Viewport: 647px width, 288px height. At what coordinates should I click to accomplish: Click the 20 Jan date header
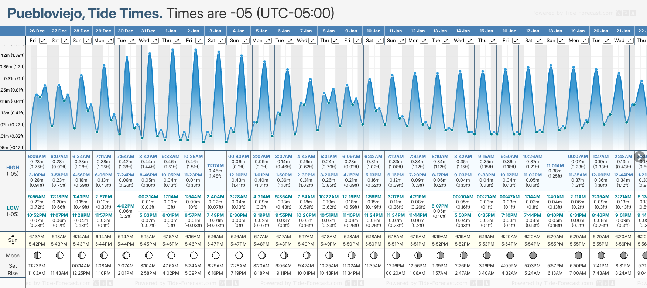601,31
